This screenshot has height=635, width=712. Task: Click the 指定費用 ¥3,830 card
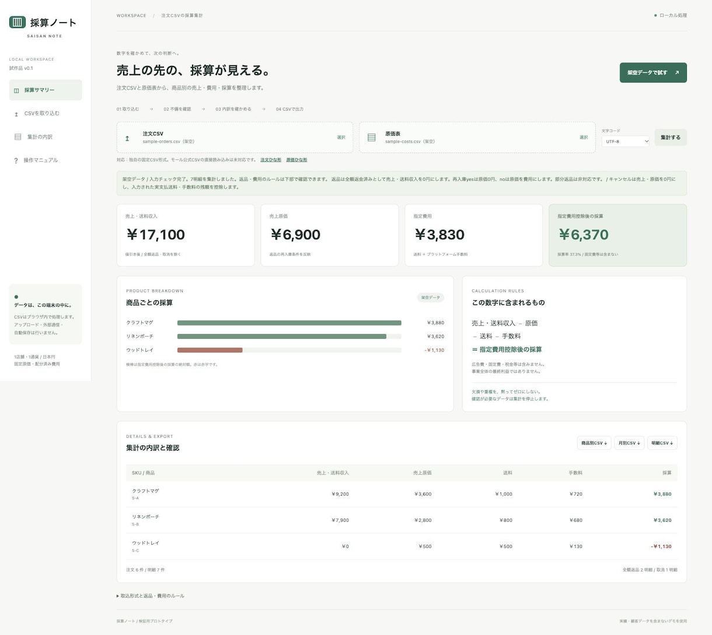474,235
